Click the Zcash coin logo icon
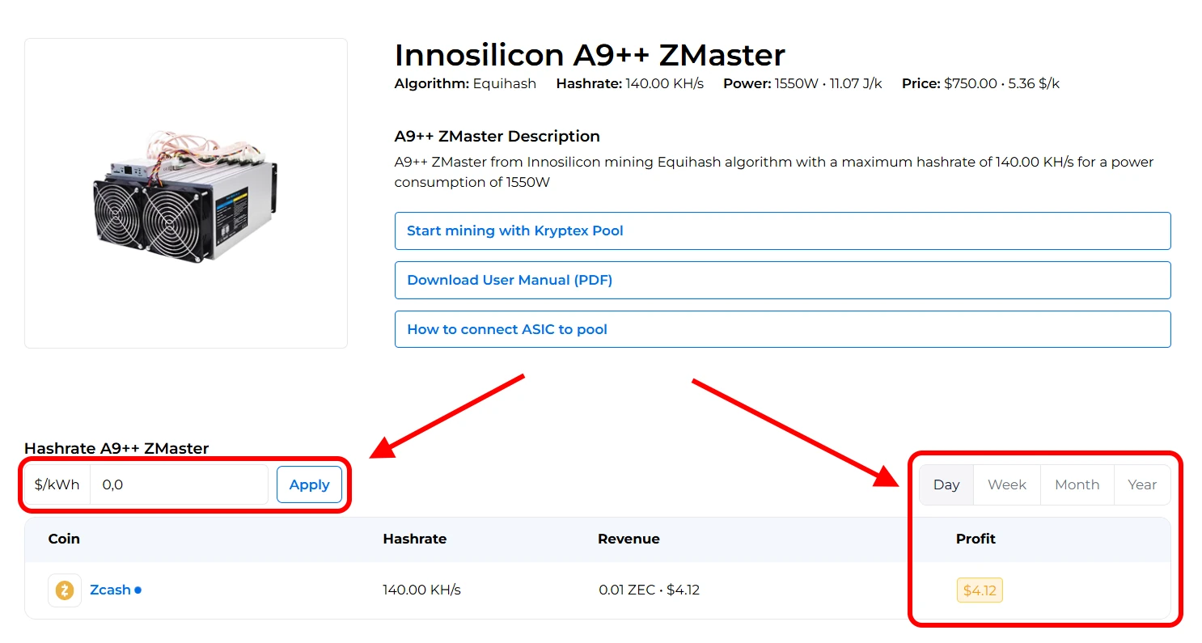 (65, 590)
